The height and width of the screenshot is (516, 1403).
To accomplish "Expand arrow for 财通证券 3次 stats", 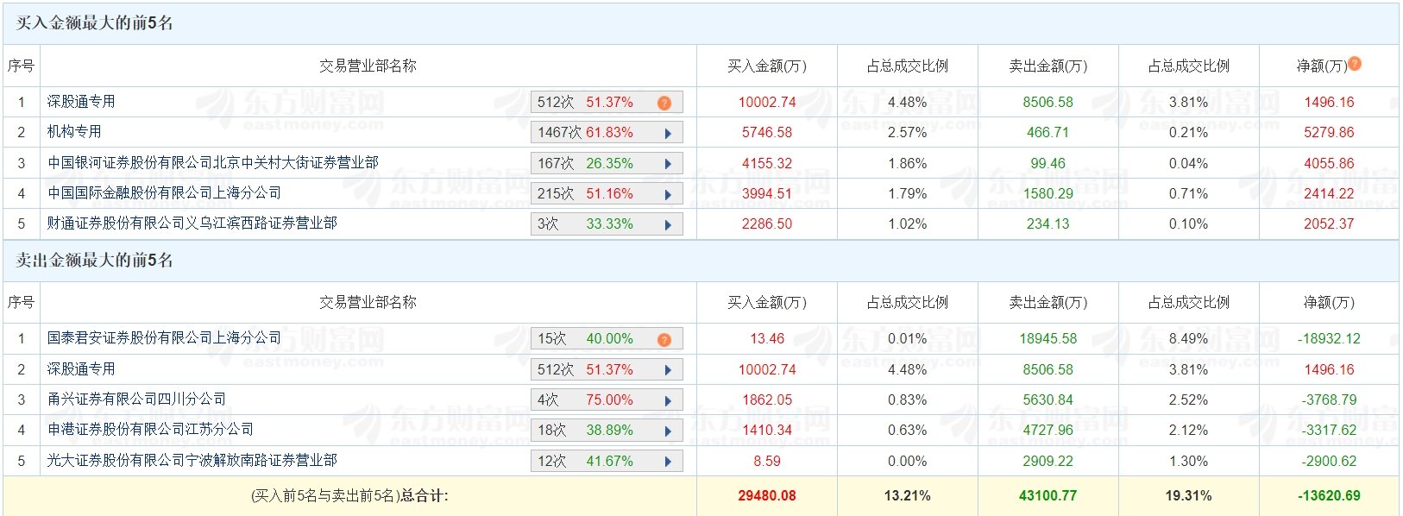I will pos(668,224).
